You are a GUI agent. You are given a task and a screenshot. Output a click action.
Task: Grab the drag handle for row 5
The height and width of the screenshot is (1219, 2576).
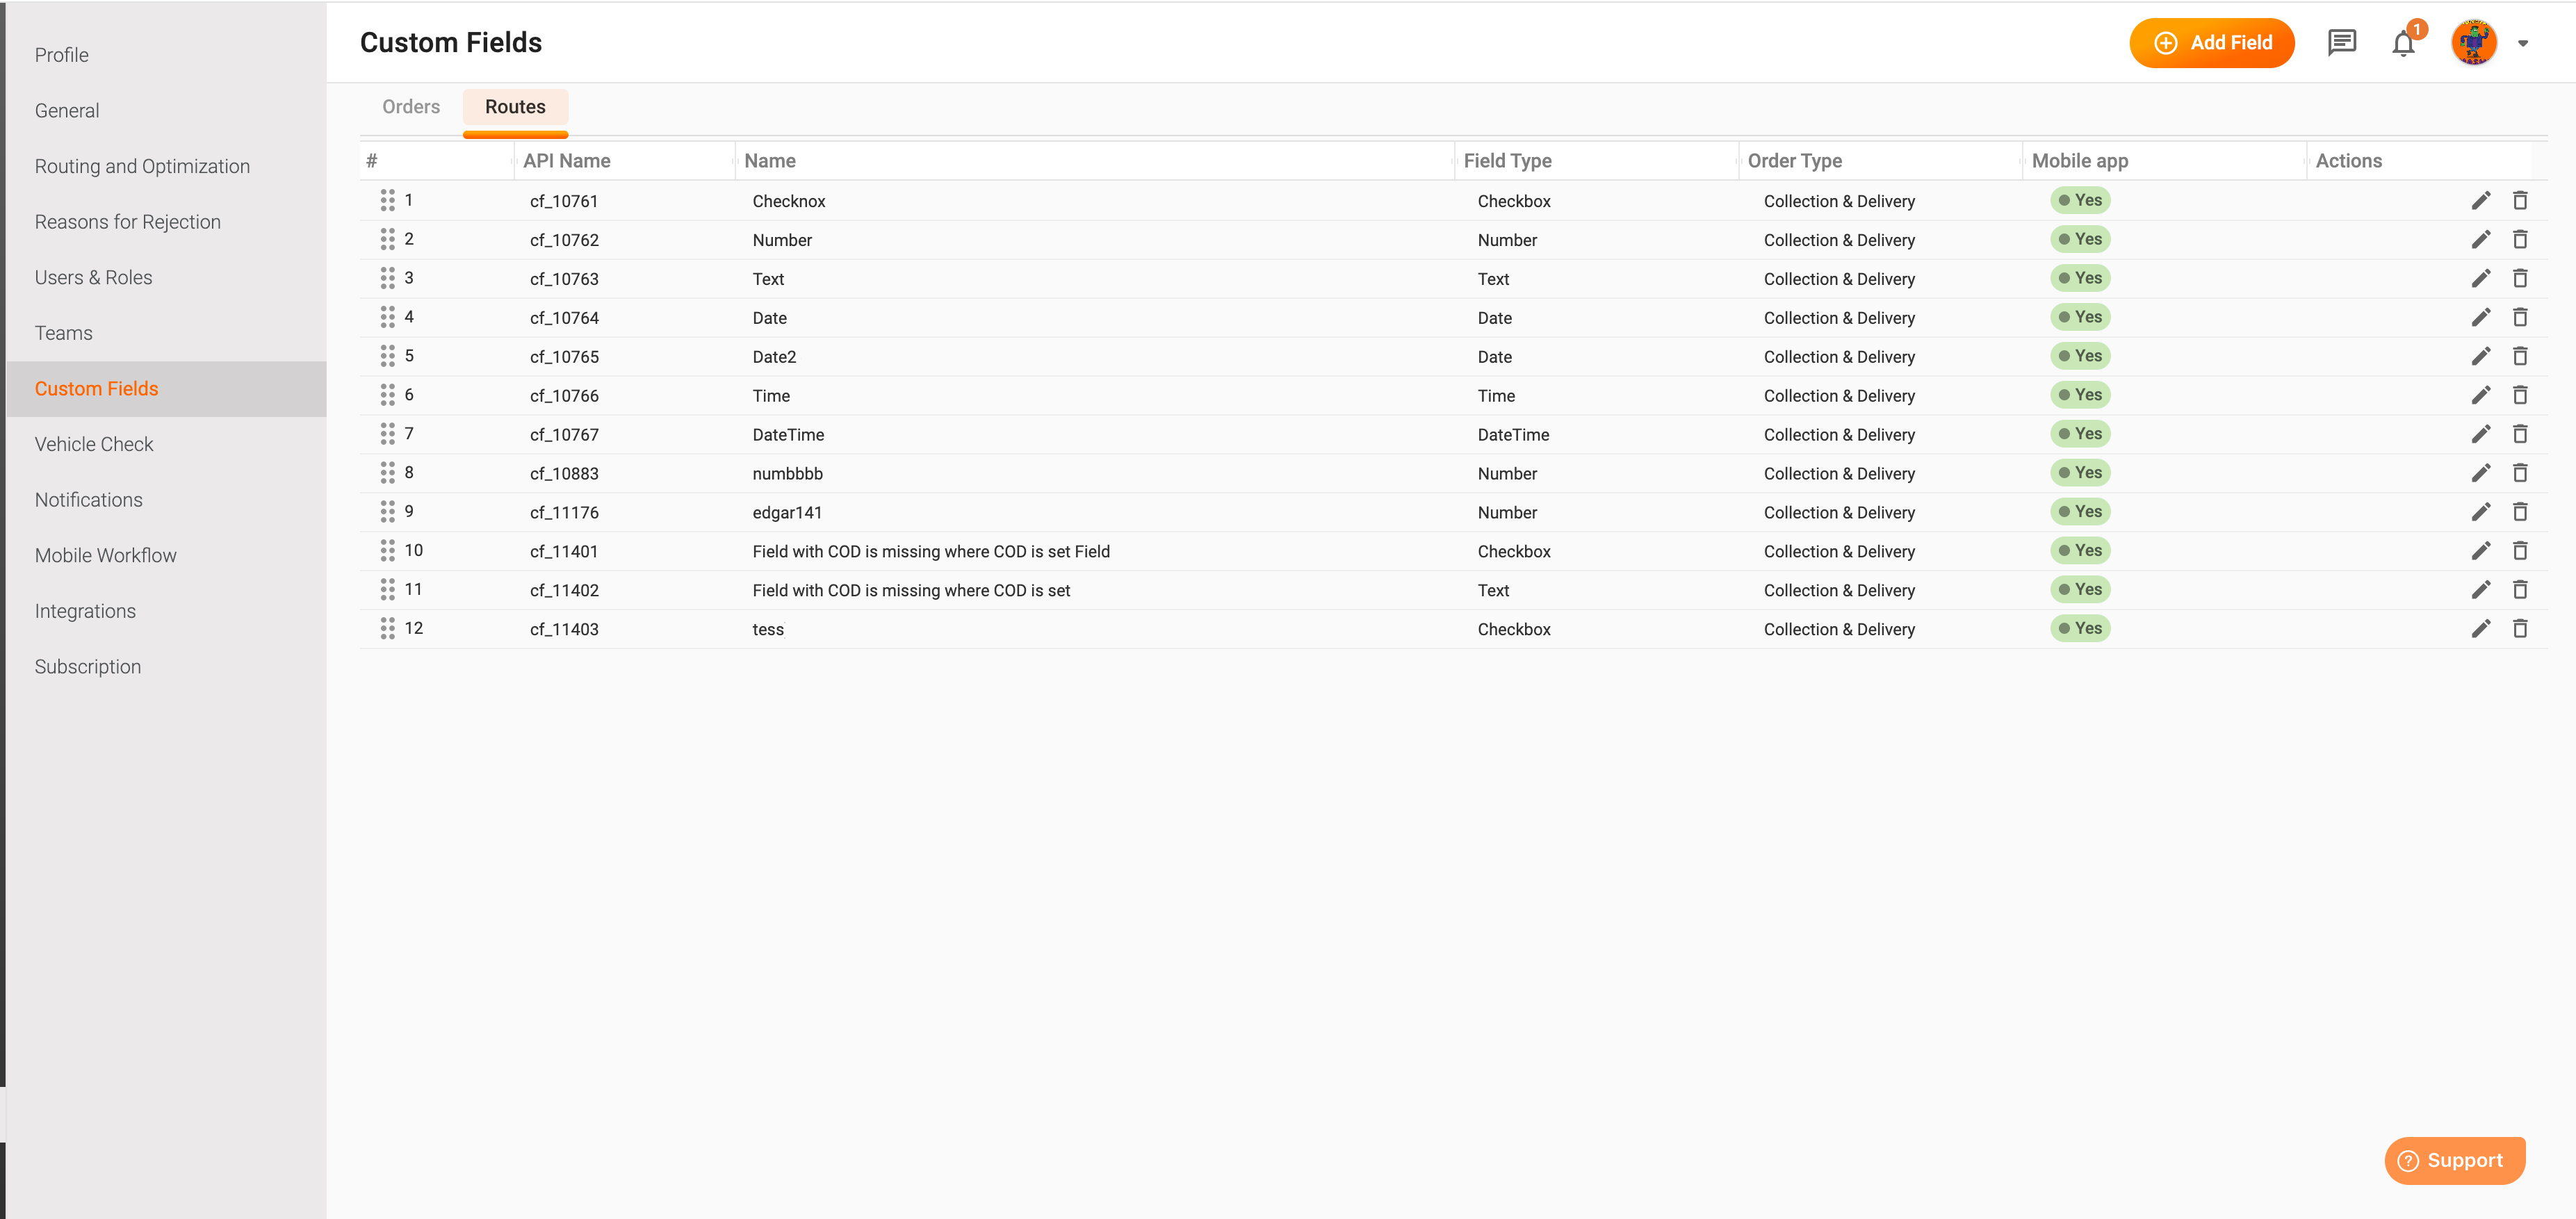(388, 356)
